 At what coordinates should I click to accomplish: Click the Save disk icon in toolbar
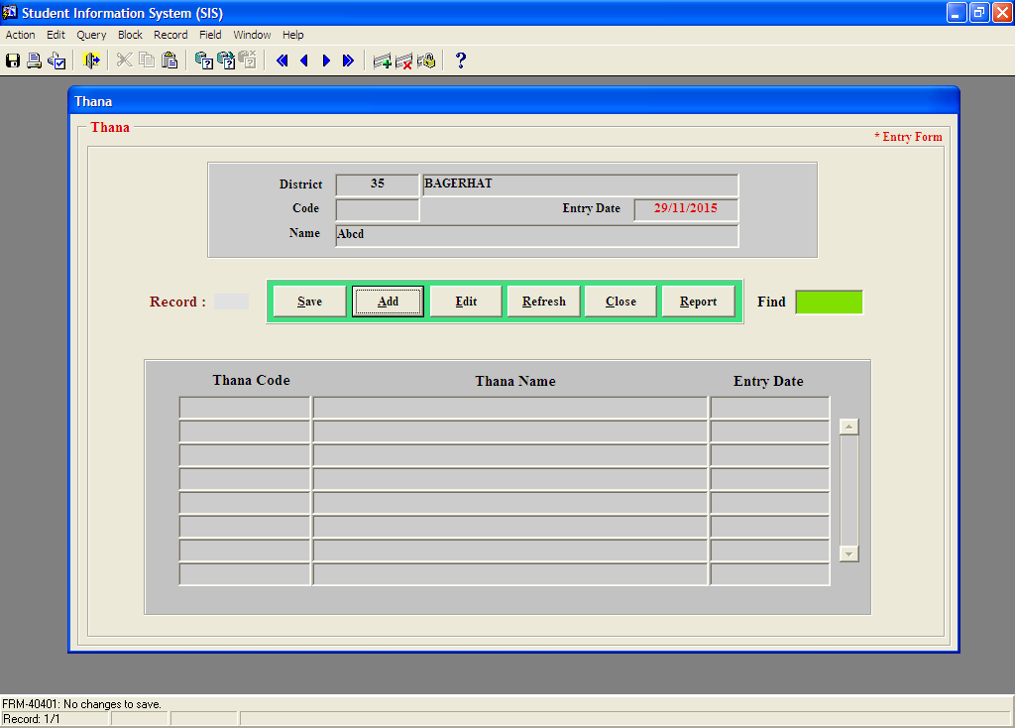[13, 61]
